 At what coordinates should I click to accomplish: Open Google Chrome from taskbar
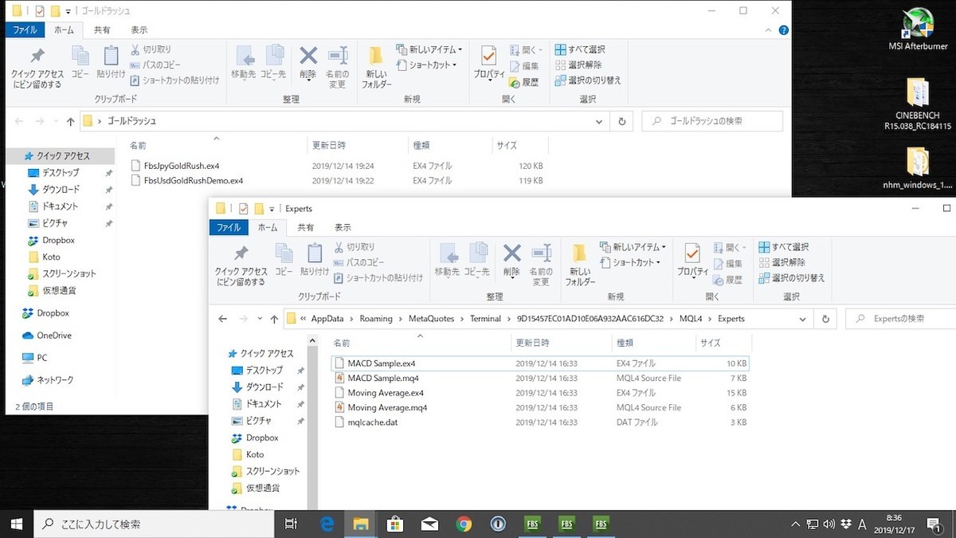point(464,524)
